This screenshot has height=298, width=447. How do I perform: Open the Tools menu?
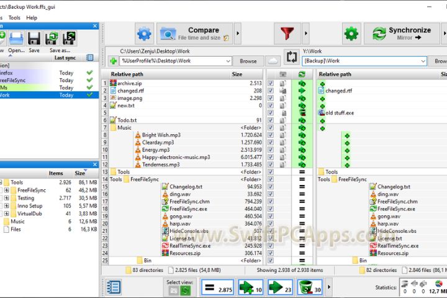point(14,17)
